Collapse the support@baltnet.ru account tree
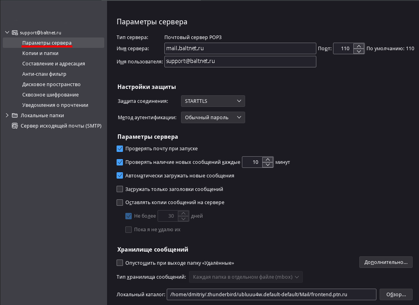This screenshot has width=419, height=305. [x=7, y=33]
